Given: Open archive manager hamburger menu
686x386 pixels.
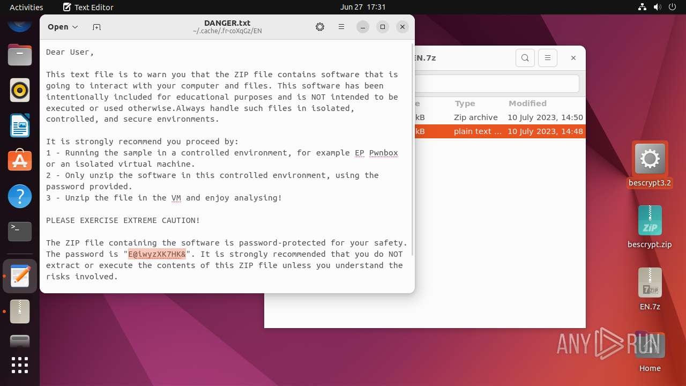Looking at the screenshot, I should tap(548, 58).
